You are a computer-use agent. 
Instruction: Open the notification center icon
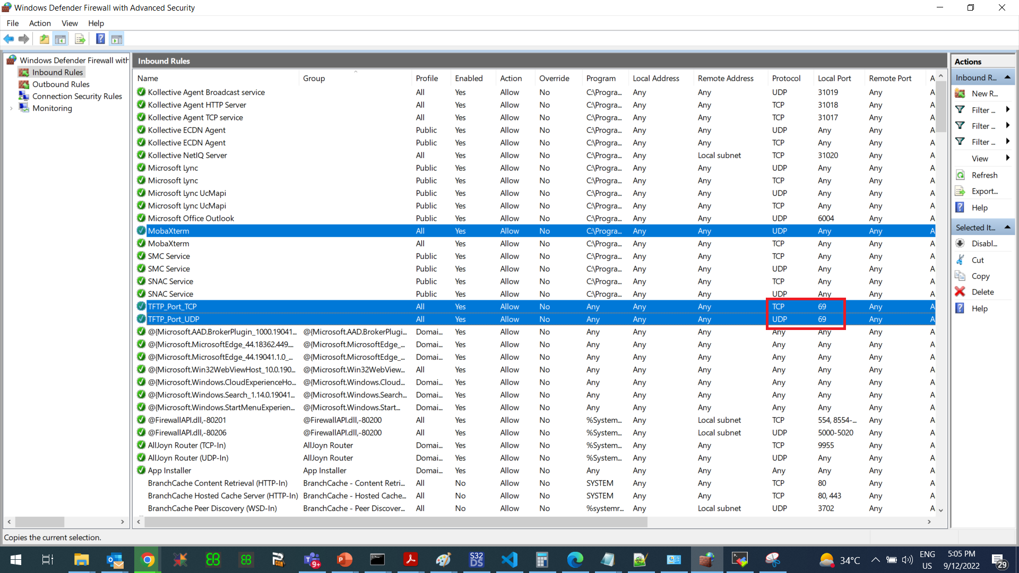[x=999, y=560]
